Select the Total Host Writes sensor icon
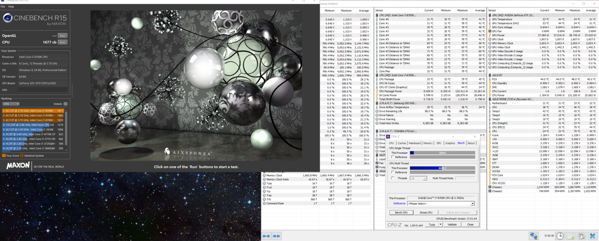 (377, 123)
